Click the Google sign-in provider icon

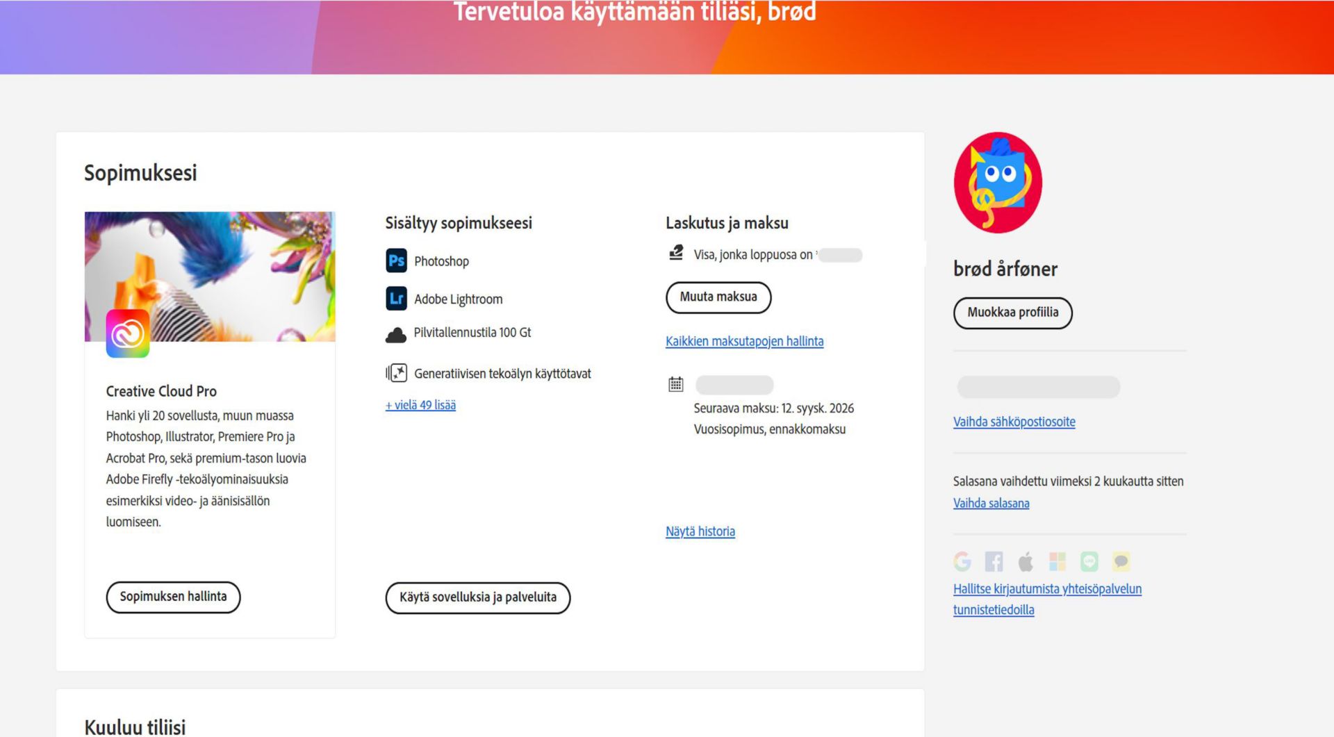[x=962, y=561]
